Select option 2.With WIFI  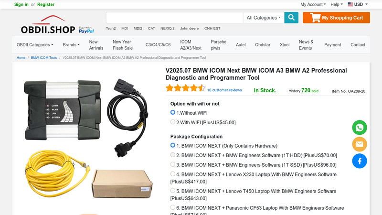tap(173, 122)
